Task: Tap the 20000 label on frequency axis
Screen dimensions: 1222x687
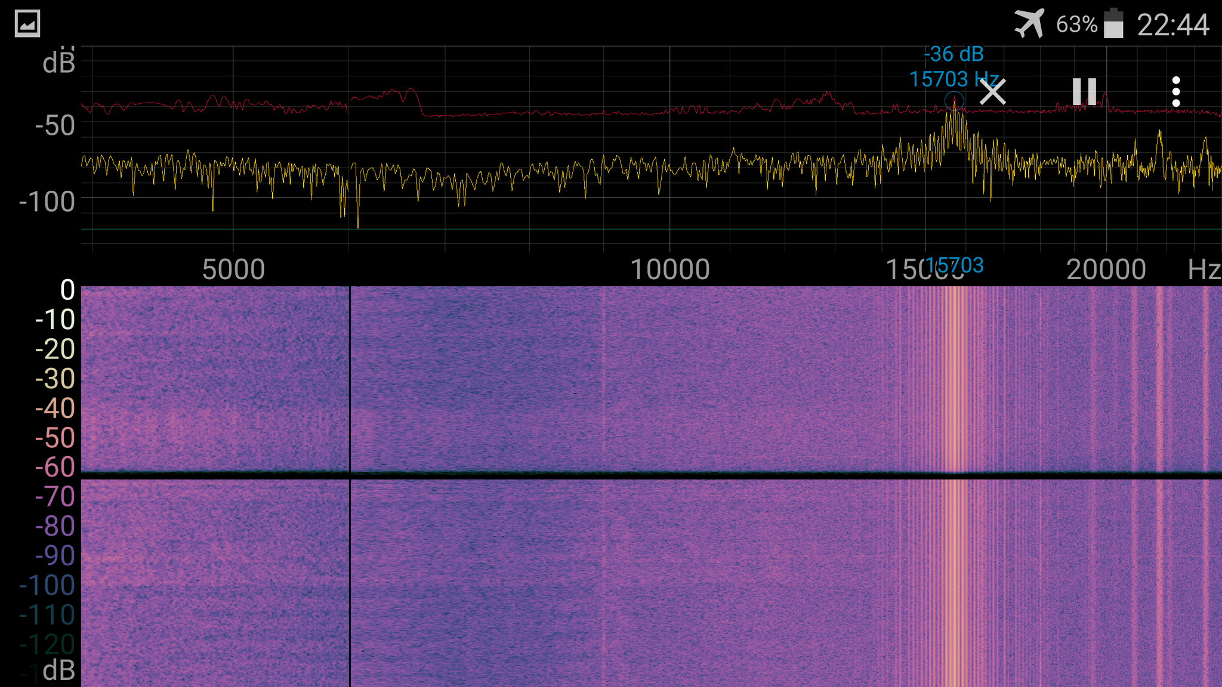Action: (1106, 270)
